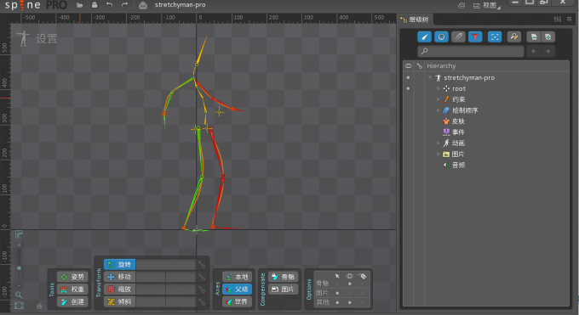Click the key icon beside 旋转 row
Image resolution: width=579 pixels, height=315 pixels.
[x=201, y=265]
